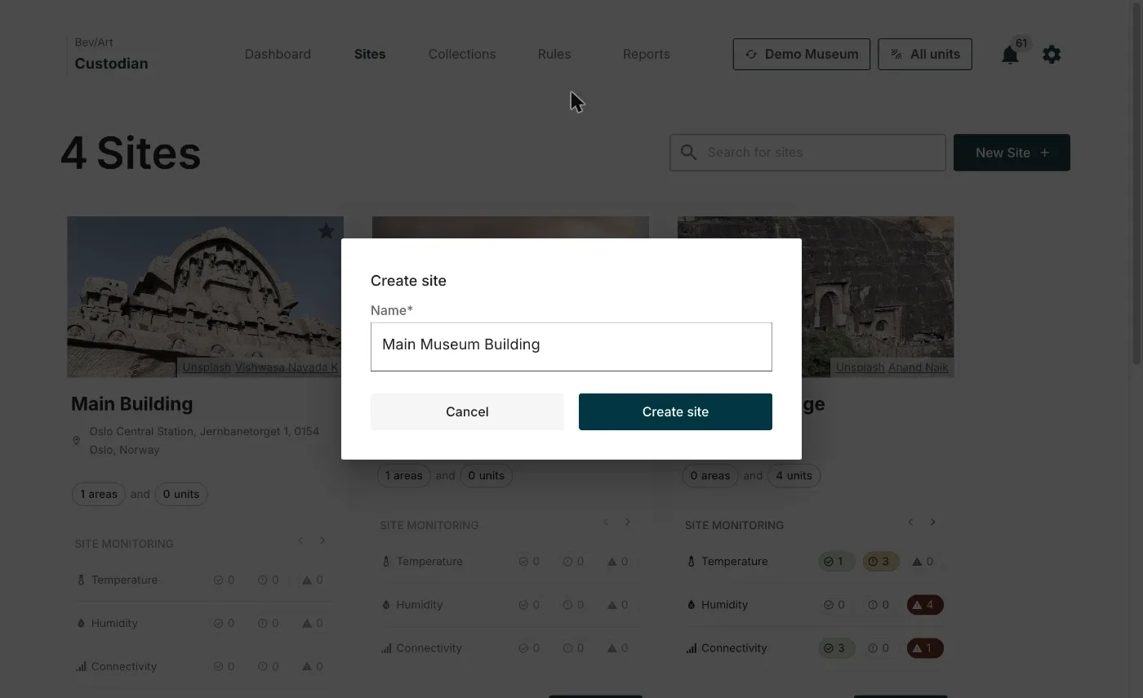Open the Main Building photo thumbnail
The height and width of the screenshot is (698, 1143).
[205, 296]
